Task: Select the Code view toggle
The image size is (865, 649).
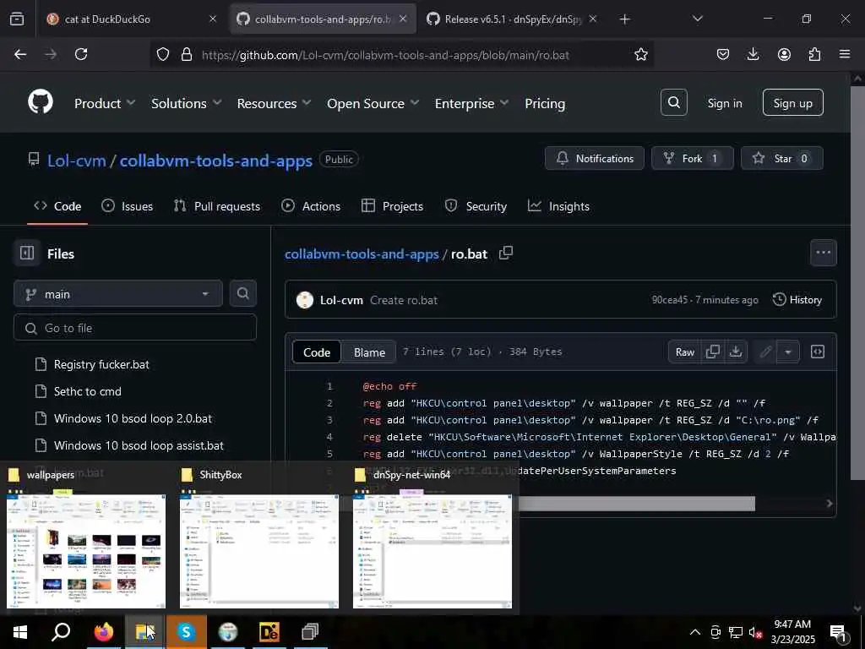Action: [x=317, y=352]
